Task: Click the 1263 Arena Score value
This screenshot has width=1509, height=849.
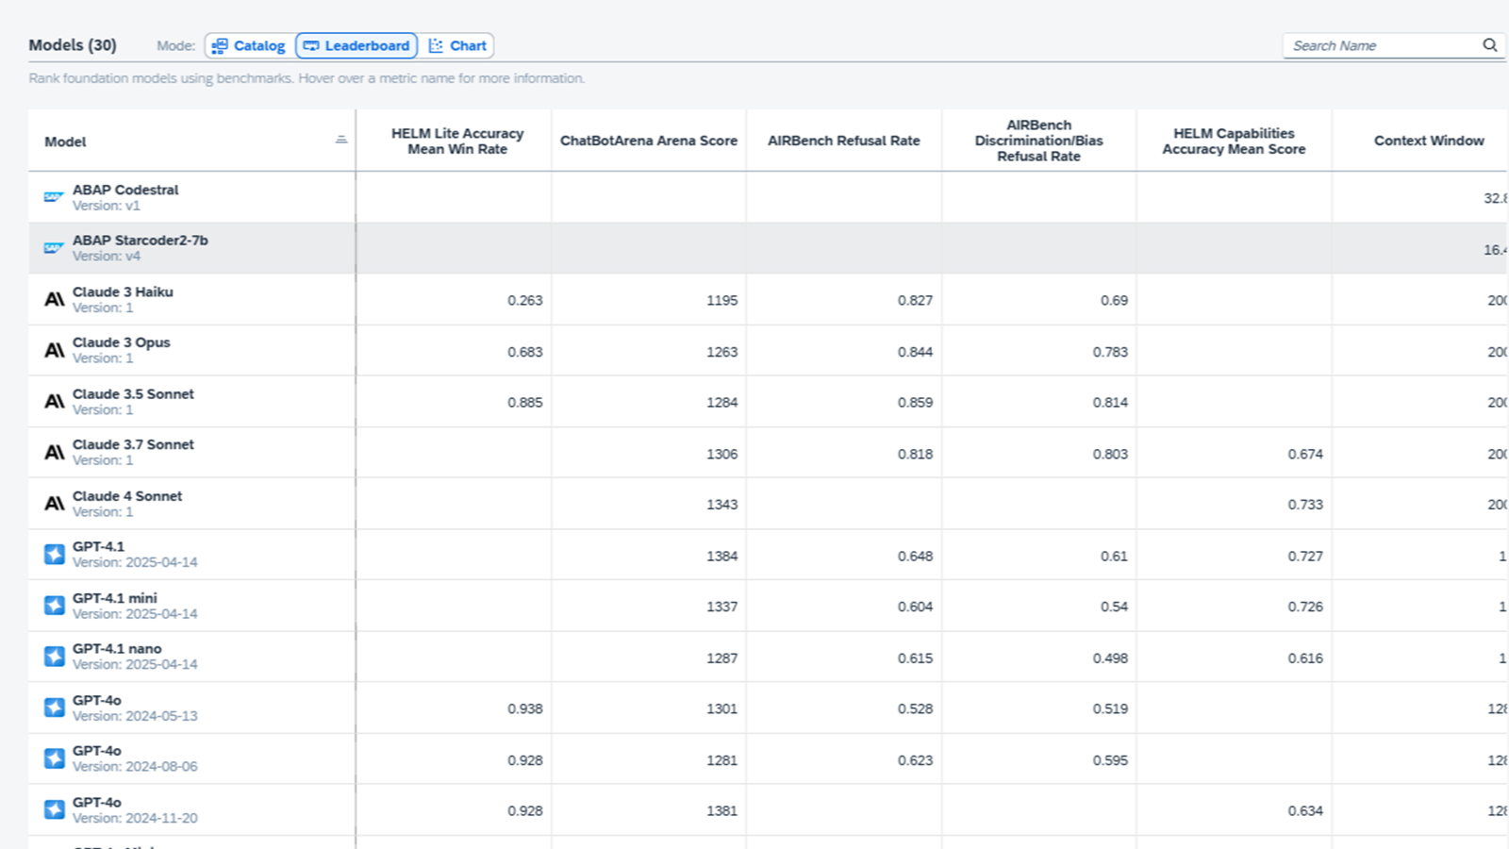Action: pyautogui.click(x=722, y=352)
